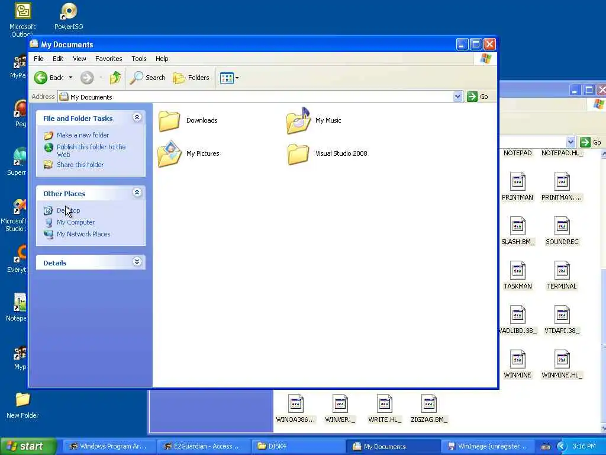Open the Search toolbar button
Screen dimensions: 606x455
pyautogui.click(x=147, y=78)
